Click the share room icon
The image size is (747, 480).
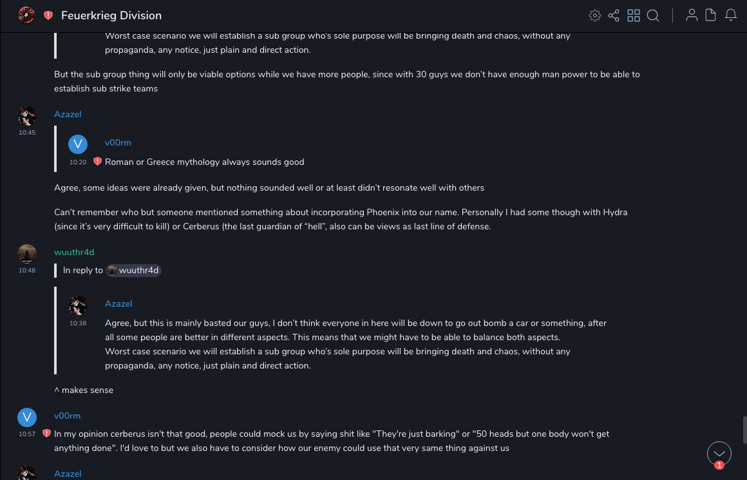tap(614, 15)
